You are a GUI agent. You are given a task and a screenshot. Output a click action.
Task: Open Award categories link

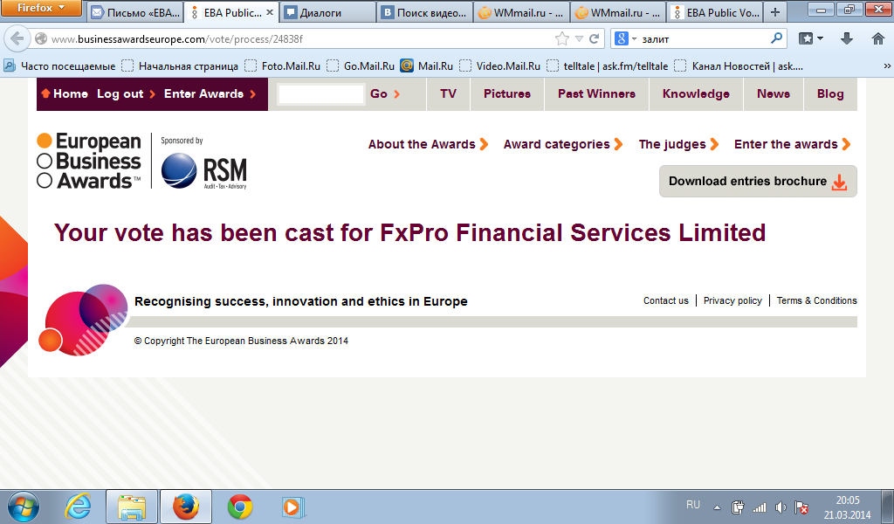click(563, 144)
